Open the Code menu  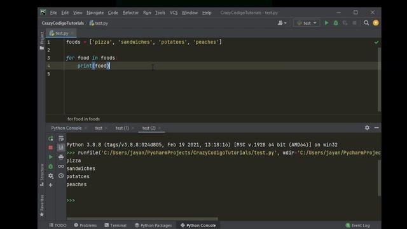pos(113,13)
